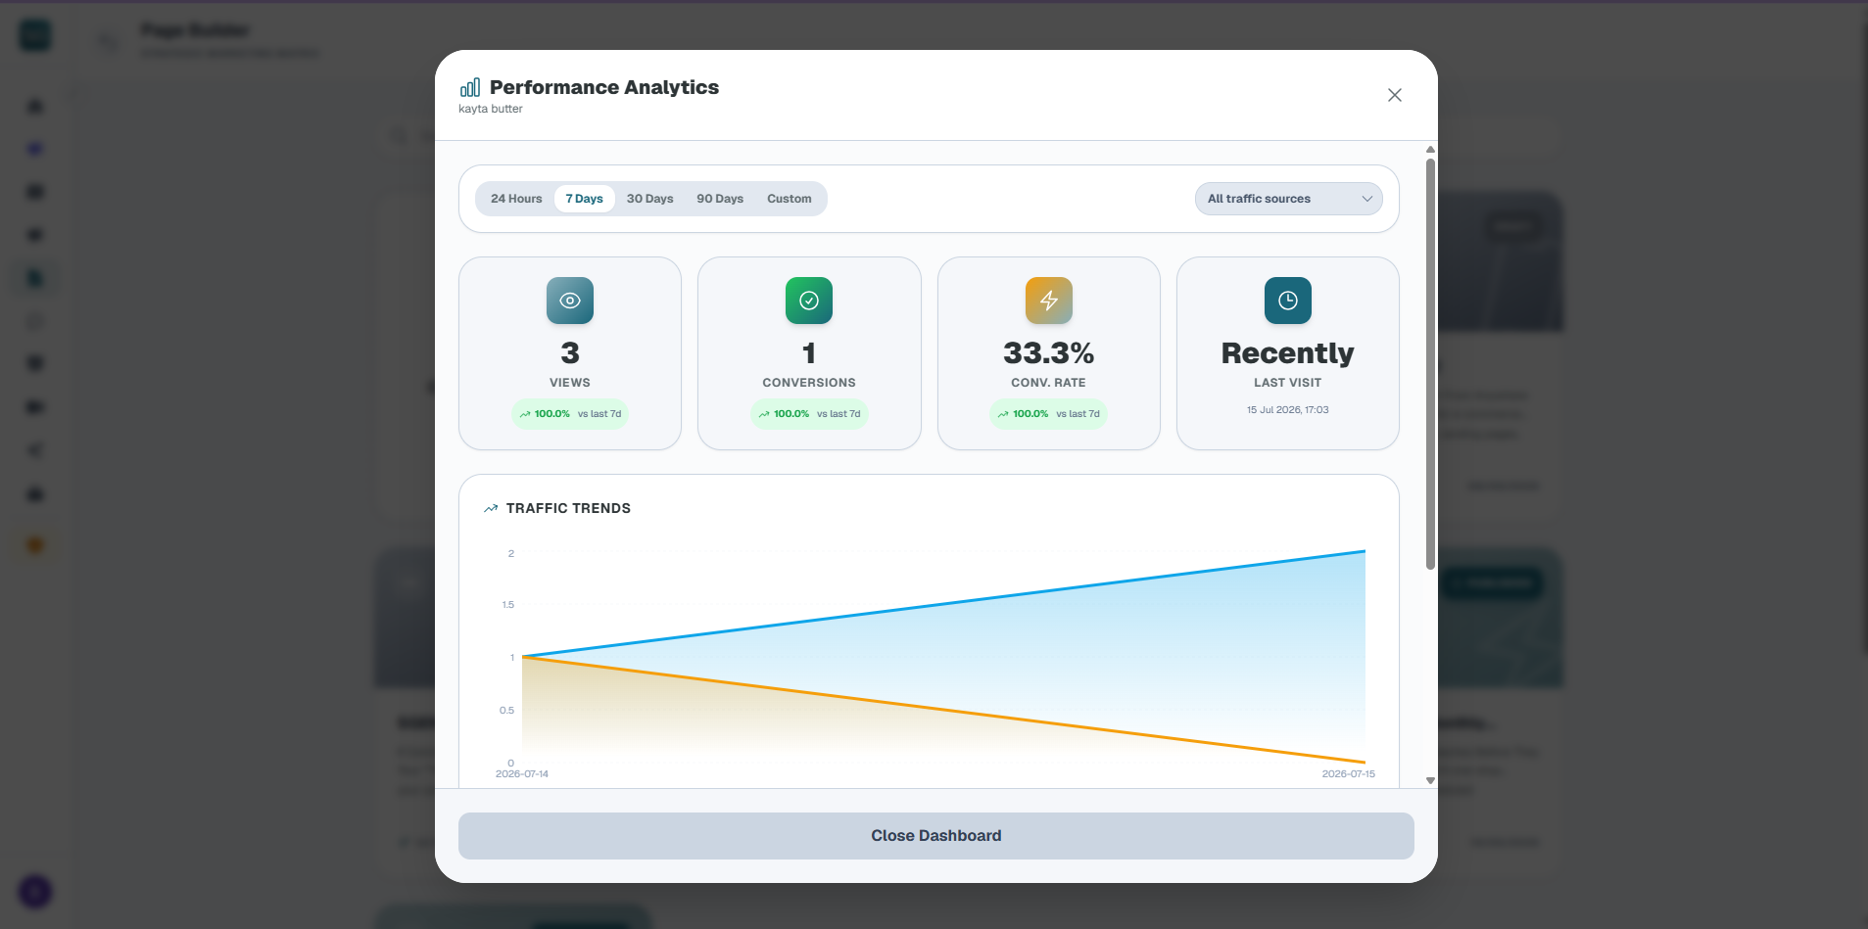Click the 33.3% conversion rate value
Viewport: 1868px width, 929px height.
click(x=1049, y=353)
